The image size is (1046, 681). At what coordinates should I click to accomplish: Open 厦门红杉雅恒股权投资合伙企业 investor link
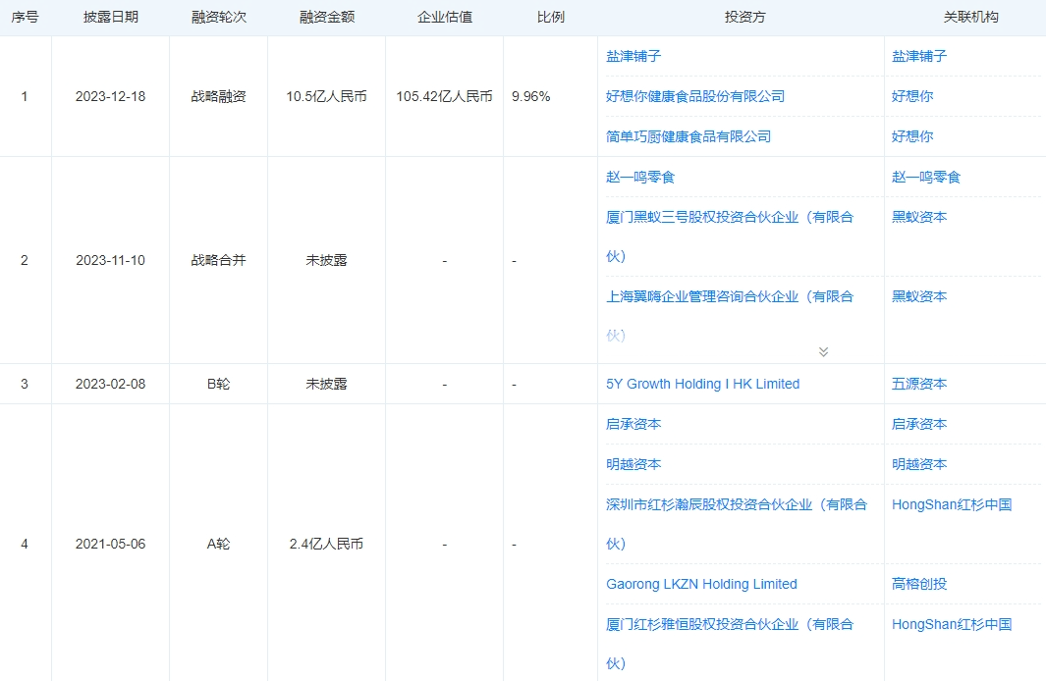pos(730,643)
